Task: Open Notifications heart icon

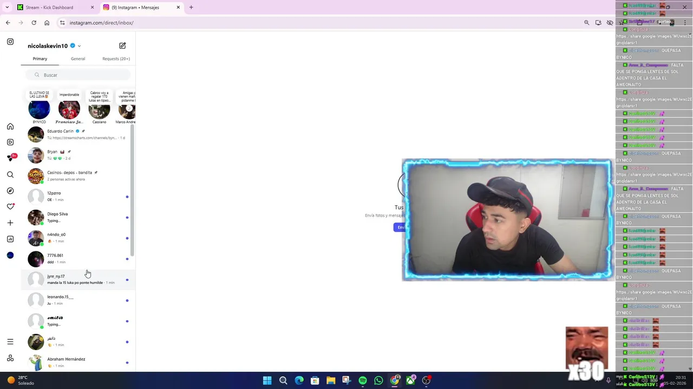Action: coord(10,206)
